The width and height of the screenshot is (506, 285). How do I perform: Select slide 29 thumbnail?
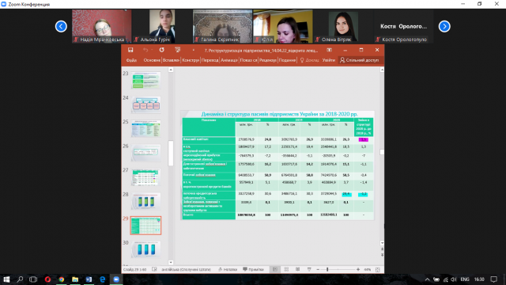click(x=145, y=226)
